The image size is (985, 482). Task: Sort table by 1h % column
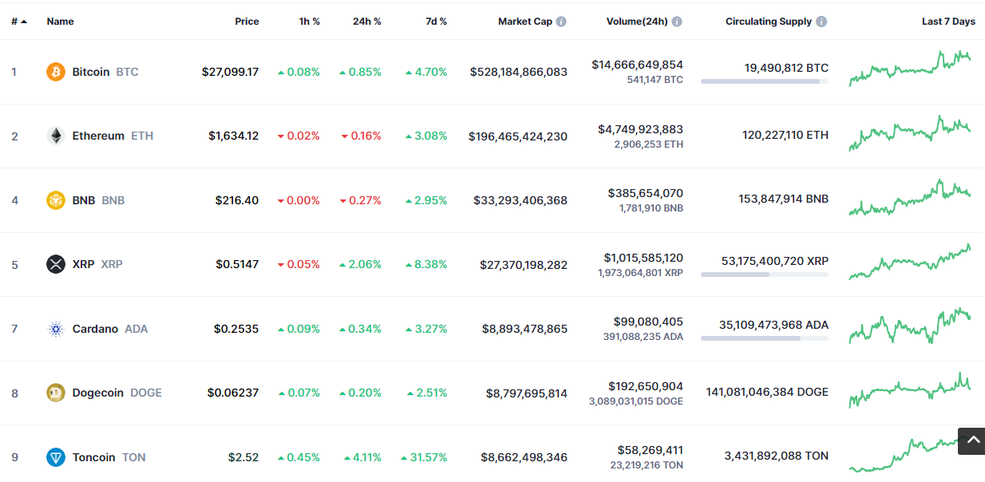(x=310, y=22)
